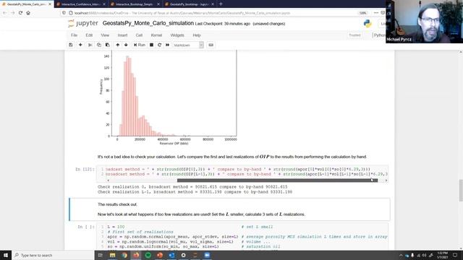Screen dimensions: 463x260
Task: Open the Kernel menu
Action: pos(156,35)
